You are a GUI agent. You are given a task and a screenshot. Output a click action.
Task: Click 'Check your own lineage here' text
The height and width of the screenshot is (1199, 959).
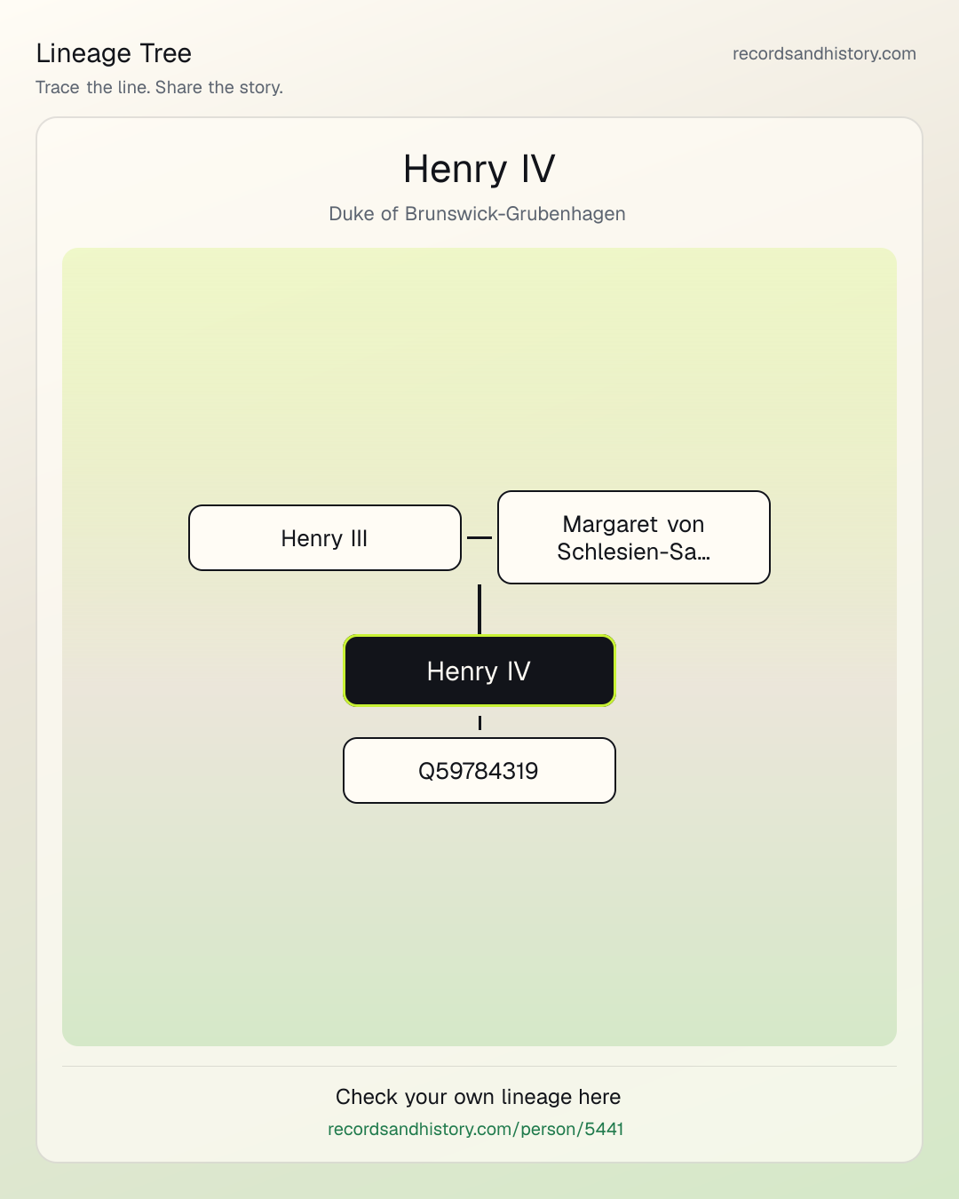479,1097
